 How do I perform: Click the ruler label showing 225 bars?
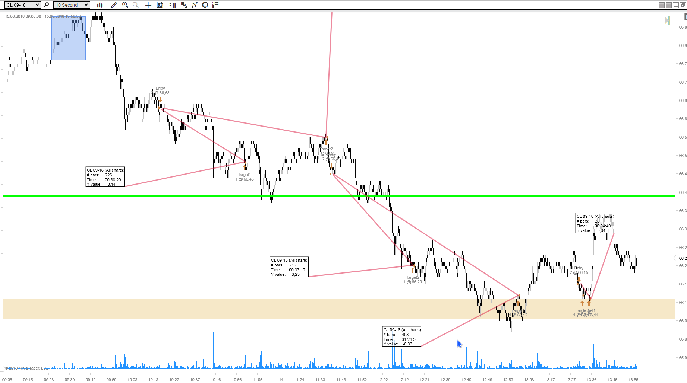105,177
